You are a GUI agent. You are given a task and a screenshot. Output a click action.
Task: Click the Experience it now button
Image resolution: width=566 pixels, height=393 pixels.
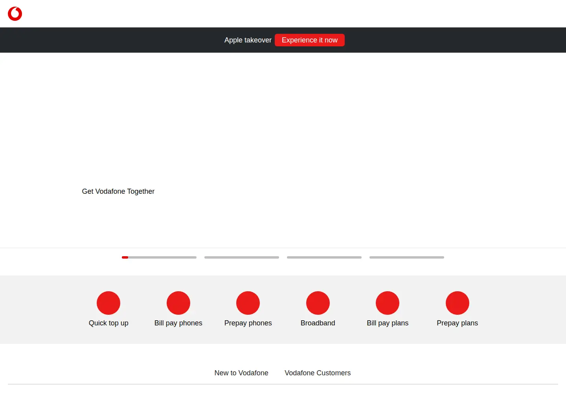tap(310, 40)
